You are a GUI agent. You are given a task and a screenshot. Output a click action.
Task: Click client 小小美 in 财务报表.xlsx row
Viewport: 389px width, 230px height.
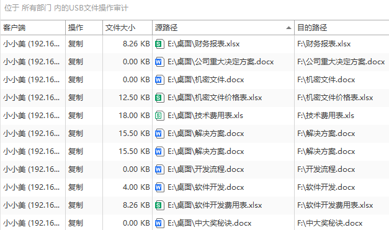pos(31,44)
